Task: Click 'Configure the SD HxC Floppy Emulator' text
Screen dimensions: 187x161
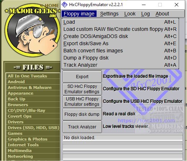Action: (141, 89)
